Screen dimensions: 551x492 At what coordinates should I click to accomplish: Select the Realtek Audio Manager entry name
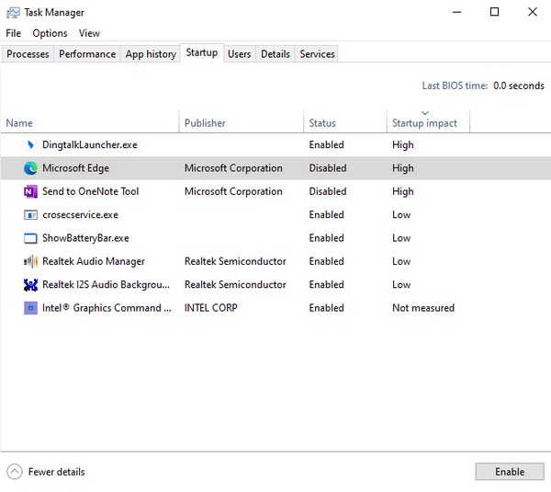pyautogui.click(x=94, y=261)
